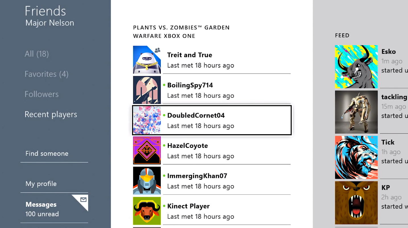Open Esko's bull feed picture

pos(356,67)
